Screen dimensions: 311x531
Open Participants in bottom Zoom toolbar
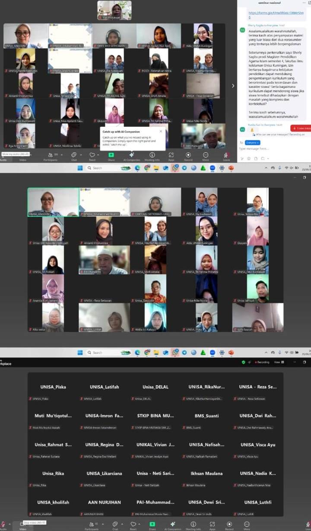(x=91, y=525)
